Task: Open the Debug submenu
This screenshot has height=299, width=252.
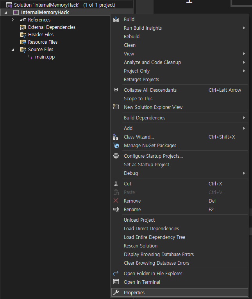Action: [x=131, y=173]
